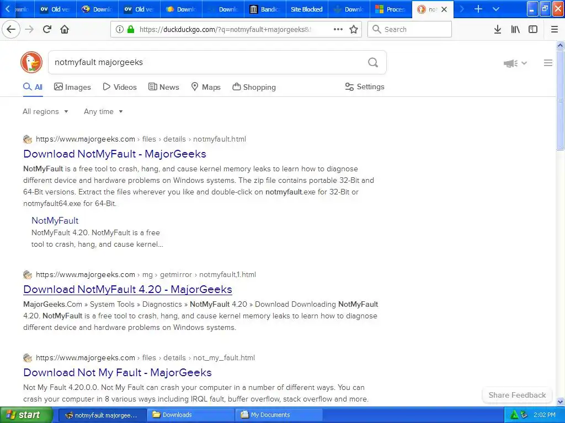This screenshot has height=423, width=565.
Task: Click the green system tray icon
Action: click(x=514, y=415)
